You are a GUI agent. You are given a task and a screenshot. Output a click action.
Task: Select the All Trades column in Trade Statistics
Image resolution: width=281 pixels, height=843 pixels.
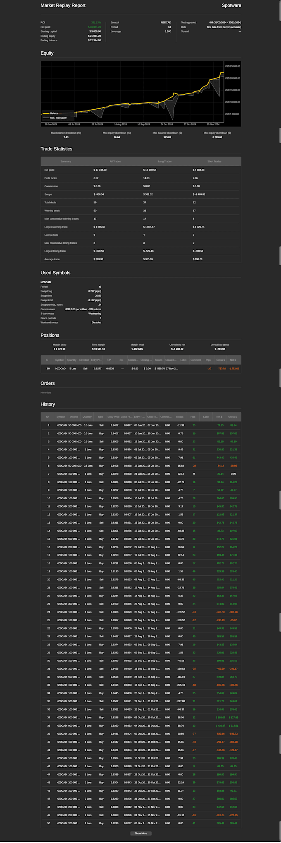click(x=115, y=161)
